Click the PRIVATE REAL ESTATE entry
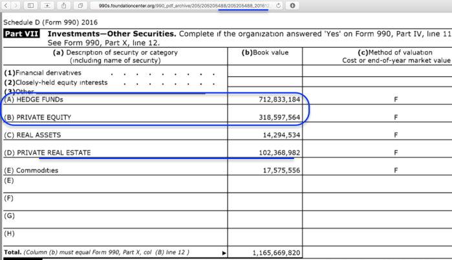452x260 pixels. pos(47,153)
